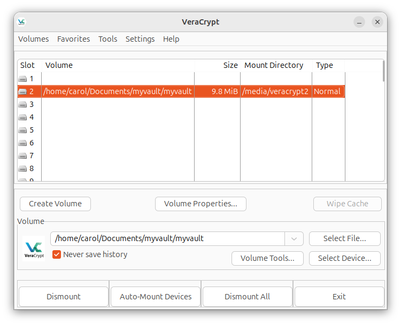Open the Volumes menu

34,39
